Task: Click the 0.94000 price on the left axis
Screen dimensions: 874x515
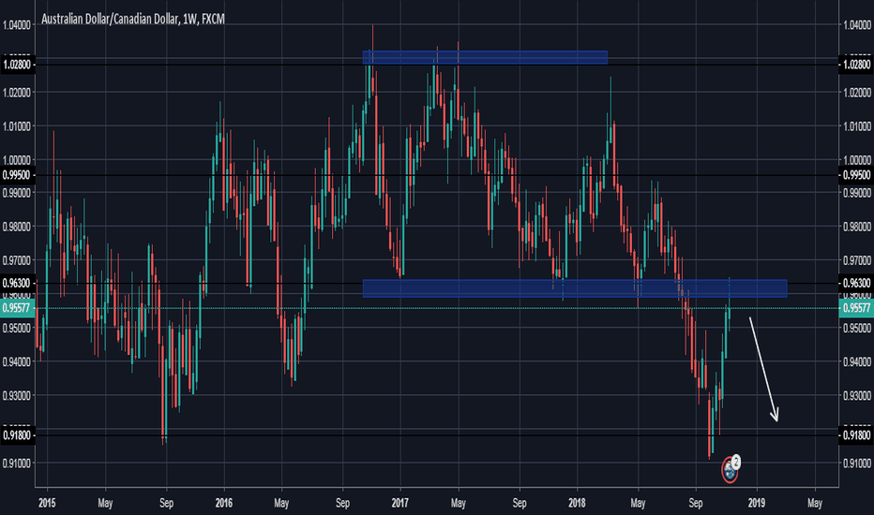Action: click(x=16, y=361)
